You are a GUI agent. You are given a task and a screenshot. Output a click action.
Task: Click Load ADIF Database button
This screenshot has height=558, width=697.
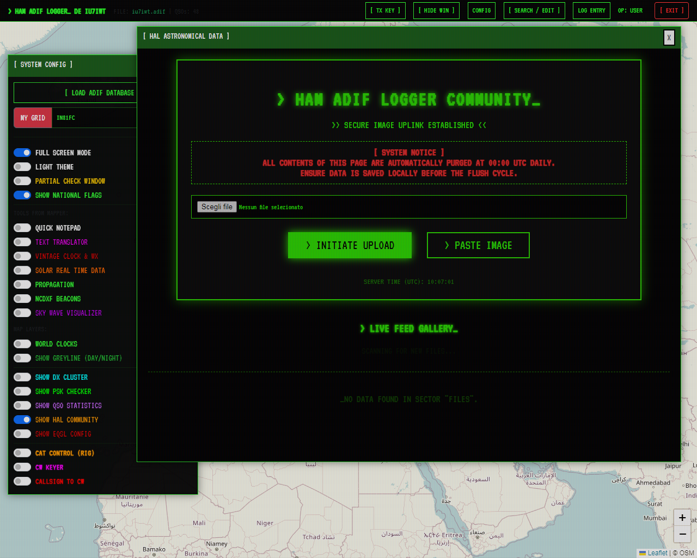coord(76,93)
